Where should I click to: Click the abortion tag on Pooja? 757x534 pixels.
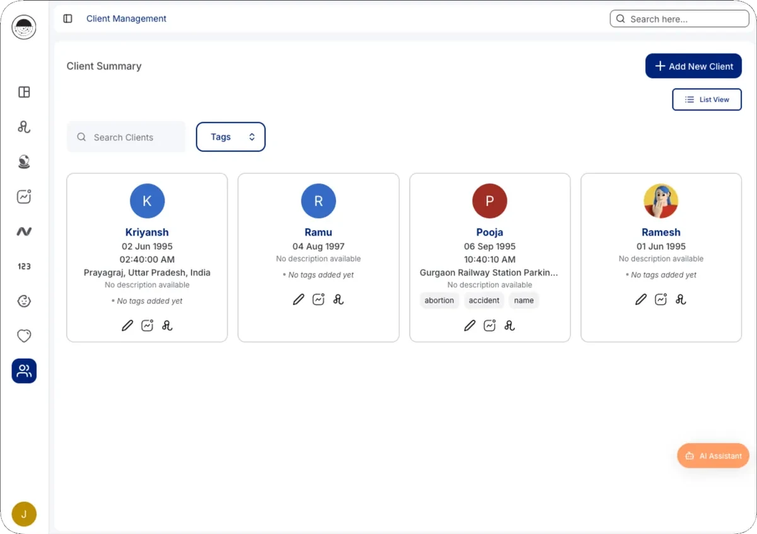click(x=439, y=300)
